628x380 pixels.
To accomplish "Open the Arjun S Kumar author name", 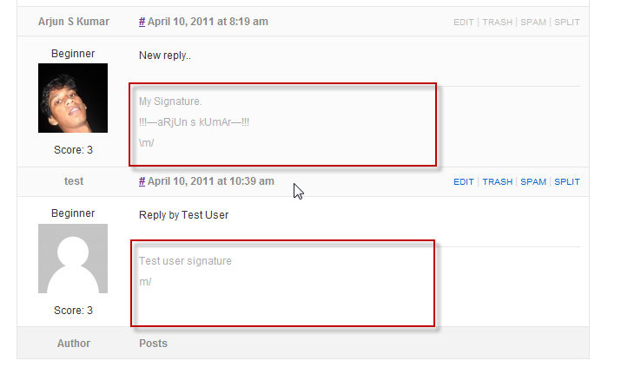I will pos(73,22).
